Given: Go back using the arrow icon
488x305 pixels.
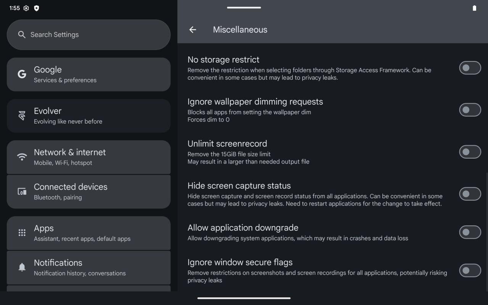Looking at the screenshot, I should click(x=193, y=30).
